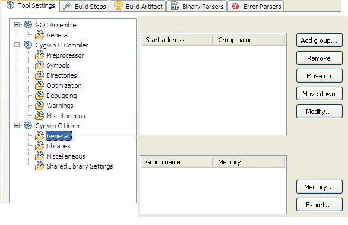Open the Memory... dialog button
348x225 pixels.
pyautogui.click(x=319, y=186)
